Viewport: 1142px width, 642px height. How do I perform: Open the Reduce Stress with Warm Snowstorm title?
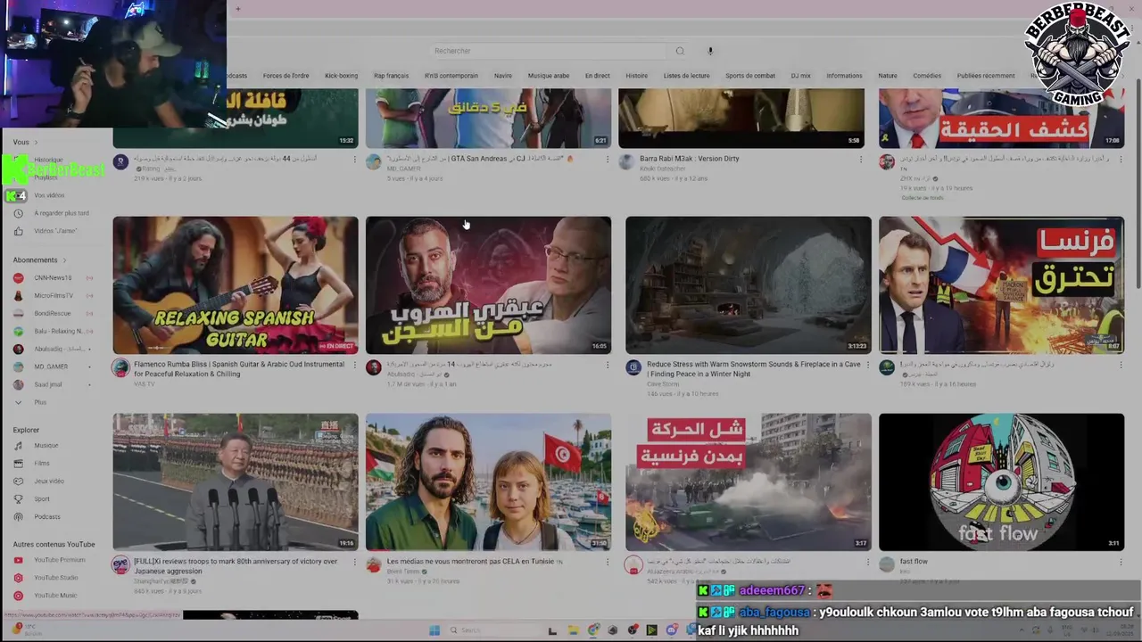click(x=754, y=369)
